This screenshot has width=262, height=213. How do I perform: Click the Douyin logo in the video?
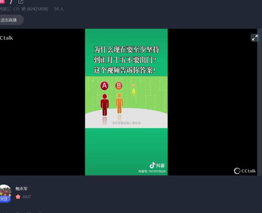pyautogui.click(x=157, y=165)
